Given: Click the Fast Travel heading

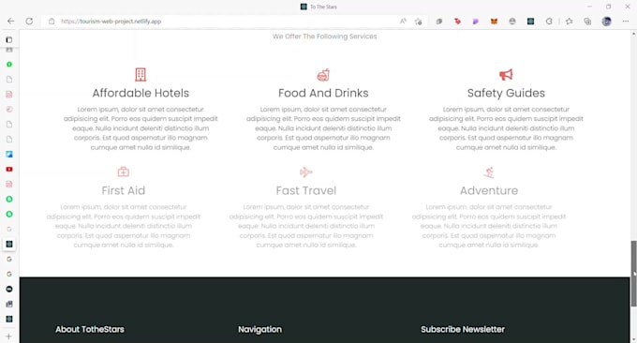Looking at the screenshot, I should pyautogui.click(x=306, y=190).
